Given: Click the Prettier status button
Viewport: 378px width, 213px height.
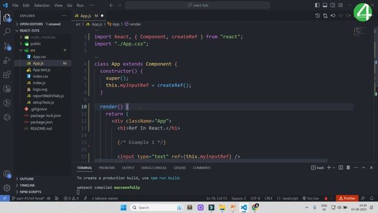Looking at the screenshot, I should click(x=347, y=198).
